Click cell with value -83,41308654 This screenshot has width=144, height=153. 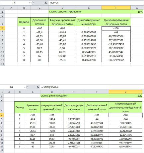pyautogui.click(x=125, y=131)
